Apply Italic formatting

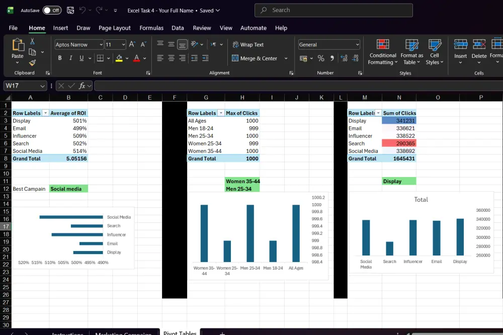70,58
